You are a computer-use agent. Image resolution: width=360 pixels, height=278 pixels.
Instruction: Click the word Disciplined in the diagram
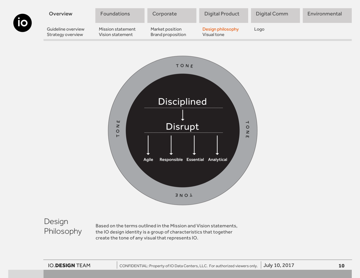click(x=182, y=101)
